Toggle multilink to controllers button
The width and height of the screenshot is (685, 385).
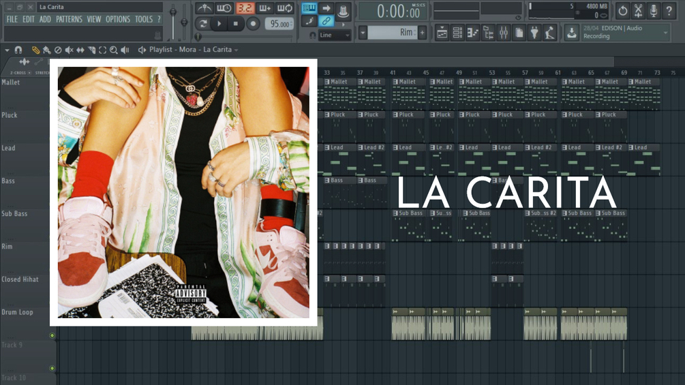(326, 20)
